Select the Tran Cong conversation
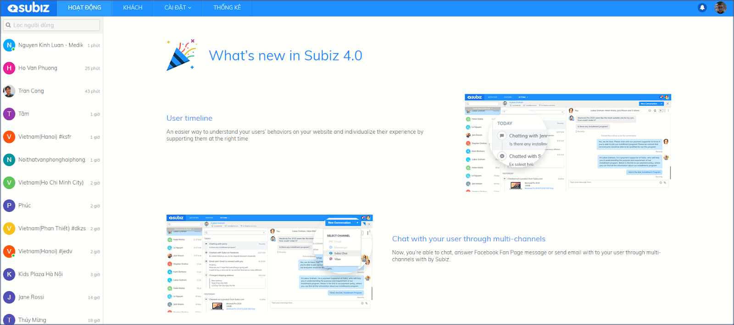 51,91
